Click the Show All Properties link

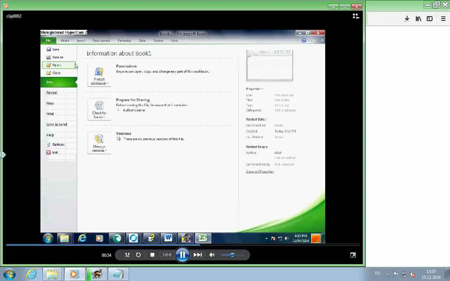(x=260, y=172)
